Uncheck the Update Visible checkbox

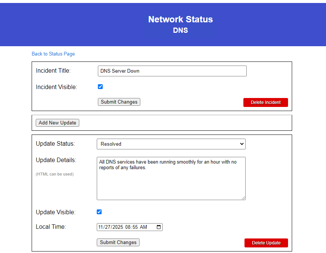99,212
